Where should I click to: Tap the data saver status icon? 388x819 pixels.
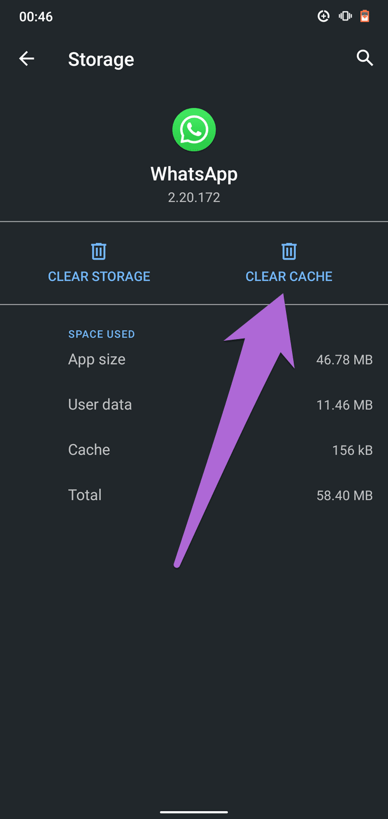point(324,16)
